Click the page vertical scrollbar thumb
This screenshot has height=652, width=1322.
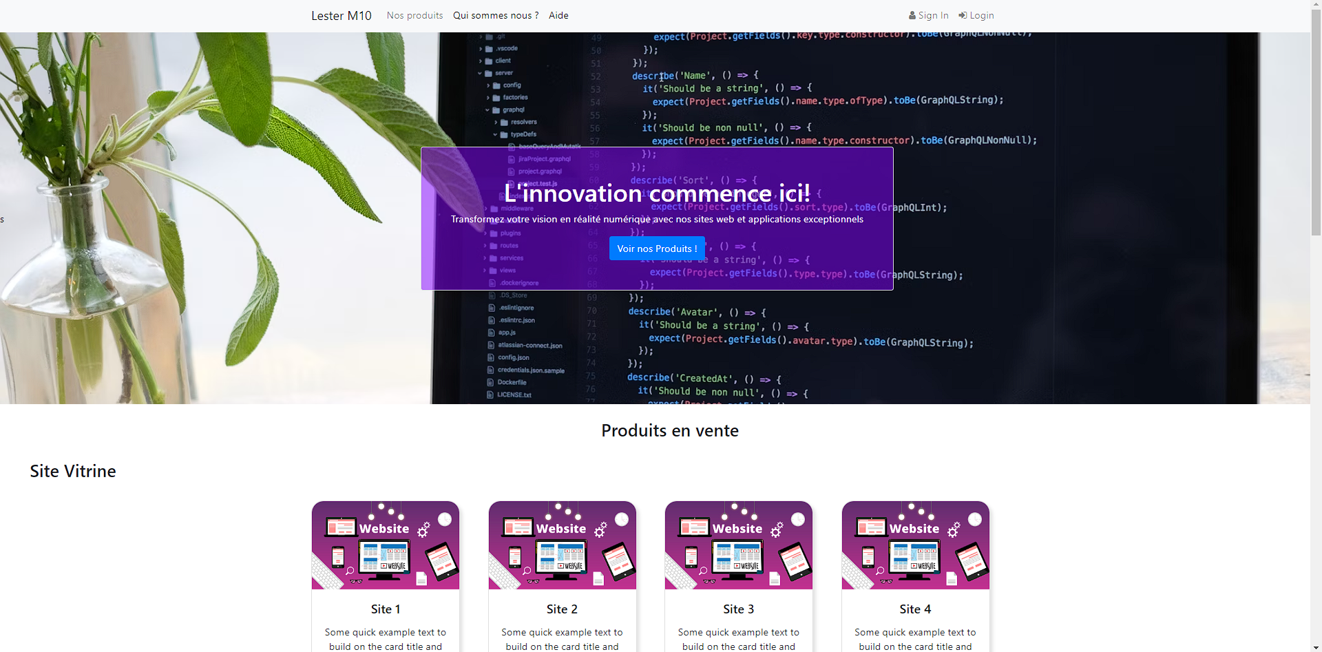coord(1316,124)
